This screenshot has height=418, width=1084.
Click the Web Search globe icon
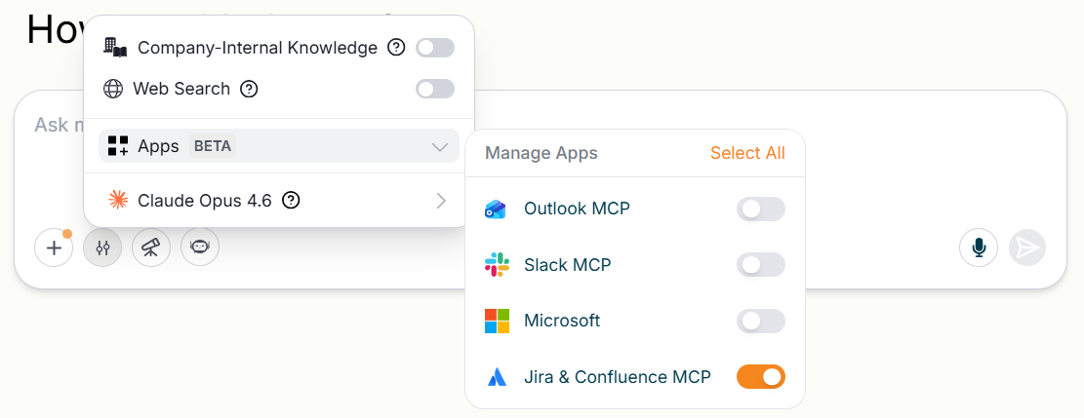112,89
